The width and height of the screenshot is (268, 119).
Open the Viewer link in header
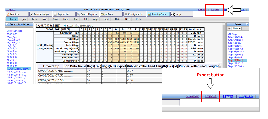click(202, 10)
